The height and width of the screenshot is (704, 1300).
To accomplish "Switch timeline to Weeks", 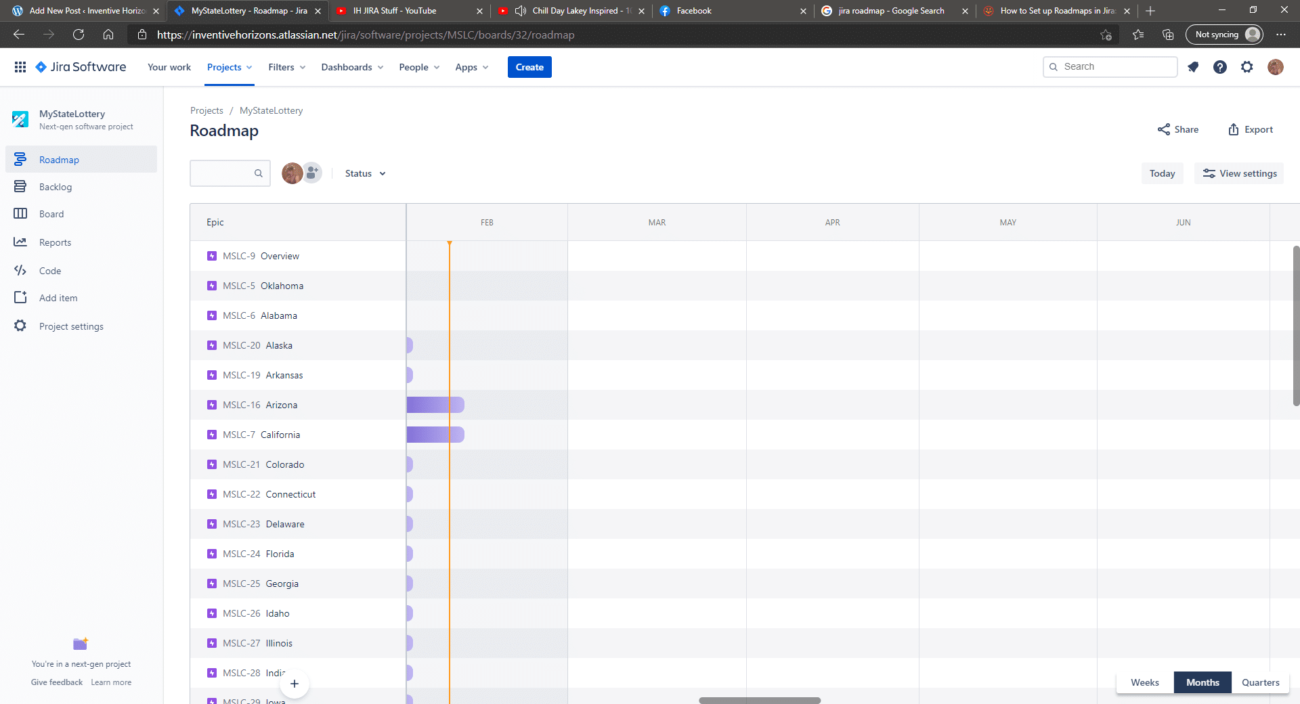I will (x=1144, y=682).
